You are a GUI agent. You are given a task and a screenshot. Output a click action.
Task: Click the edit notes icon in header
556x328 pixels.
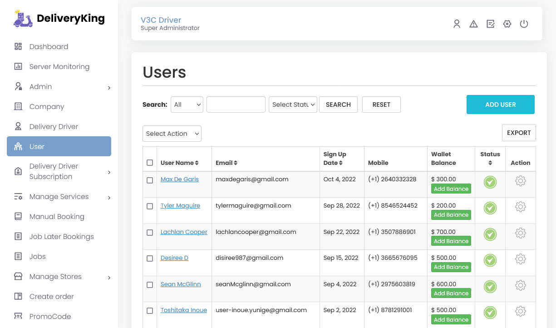(490, 24)
